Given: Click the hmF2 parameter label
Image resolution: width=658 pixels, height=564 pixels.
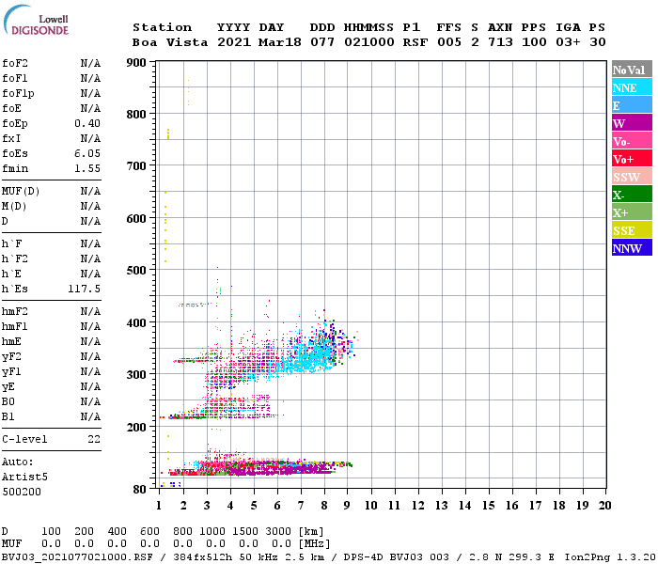Looking at the screenshot, I should (x=15, y=312).
